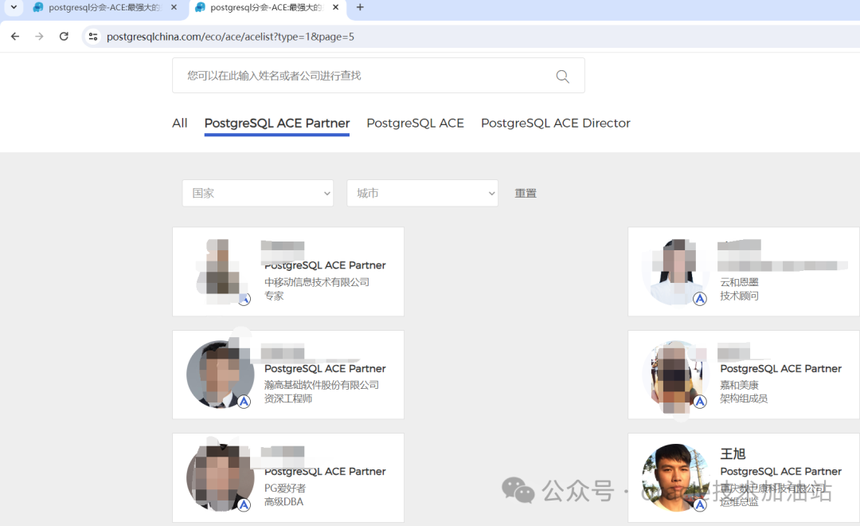
Task: Click ACE badge on 嘉和美康 card
Action: (700, 402)
